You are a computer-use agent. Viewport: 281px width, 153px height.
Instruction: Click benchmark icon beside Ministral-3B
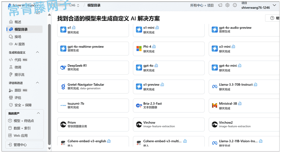tap(240, 103)
